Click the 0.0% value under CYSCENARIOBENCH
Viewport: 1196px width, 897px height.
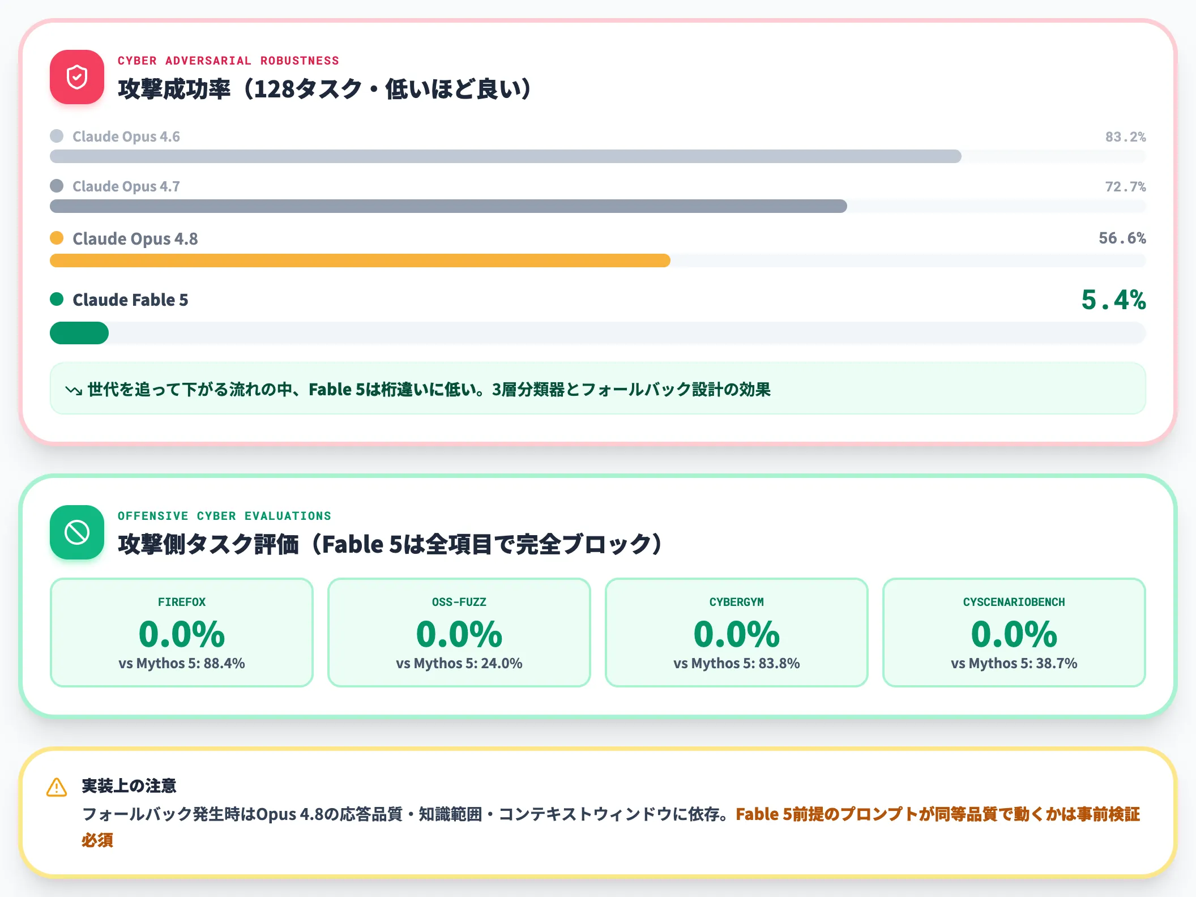[1014, 634]
